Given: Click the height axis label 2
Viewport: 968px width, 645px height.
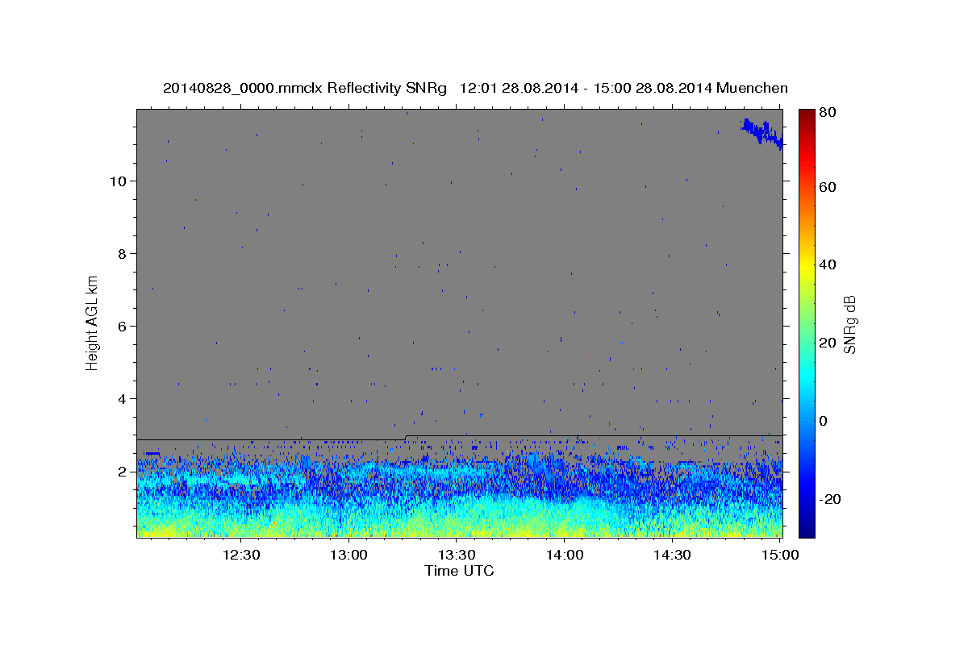Looking at the screenshot, I should 123,471.
